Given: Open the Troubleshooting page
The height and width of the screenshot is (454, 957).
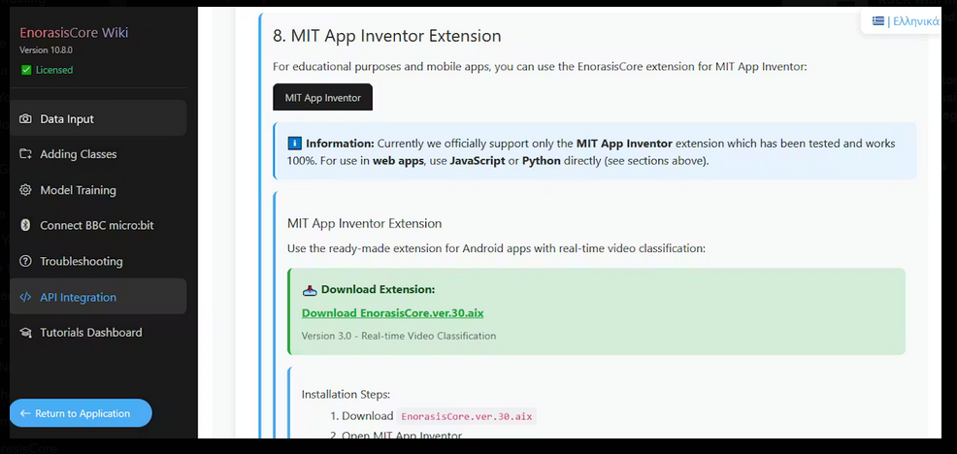Looking at the screenshot, I should tap(98, 261).
